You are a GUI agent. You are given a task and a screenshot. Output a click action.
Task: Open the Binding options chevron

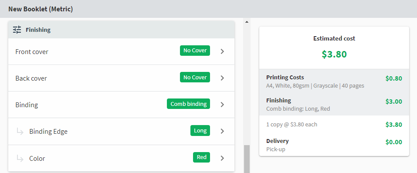(223, 105)
